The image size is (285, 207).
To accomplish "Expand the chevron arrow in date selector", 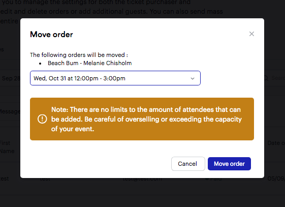I will [193, 78].
